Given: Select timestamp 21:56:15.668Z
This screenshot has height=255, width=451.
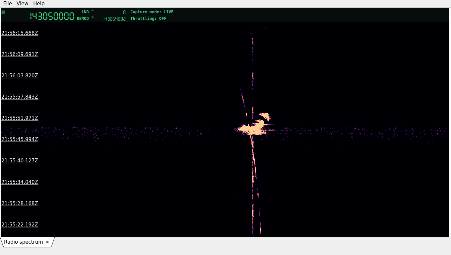Looking at the screenshot, I should (x=20, y=33).
